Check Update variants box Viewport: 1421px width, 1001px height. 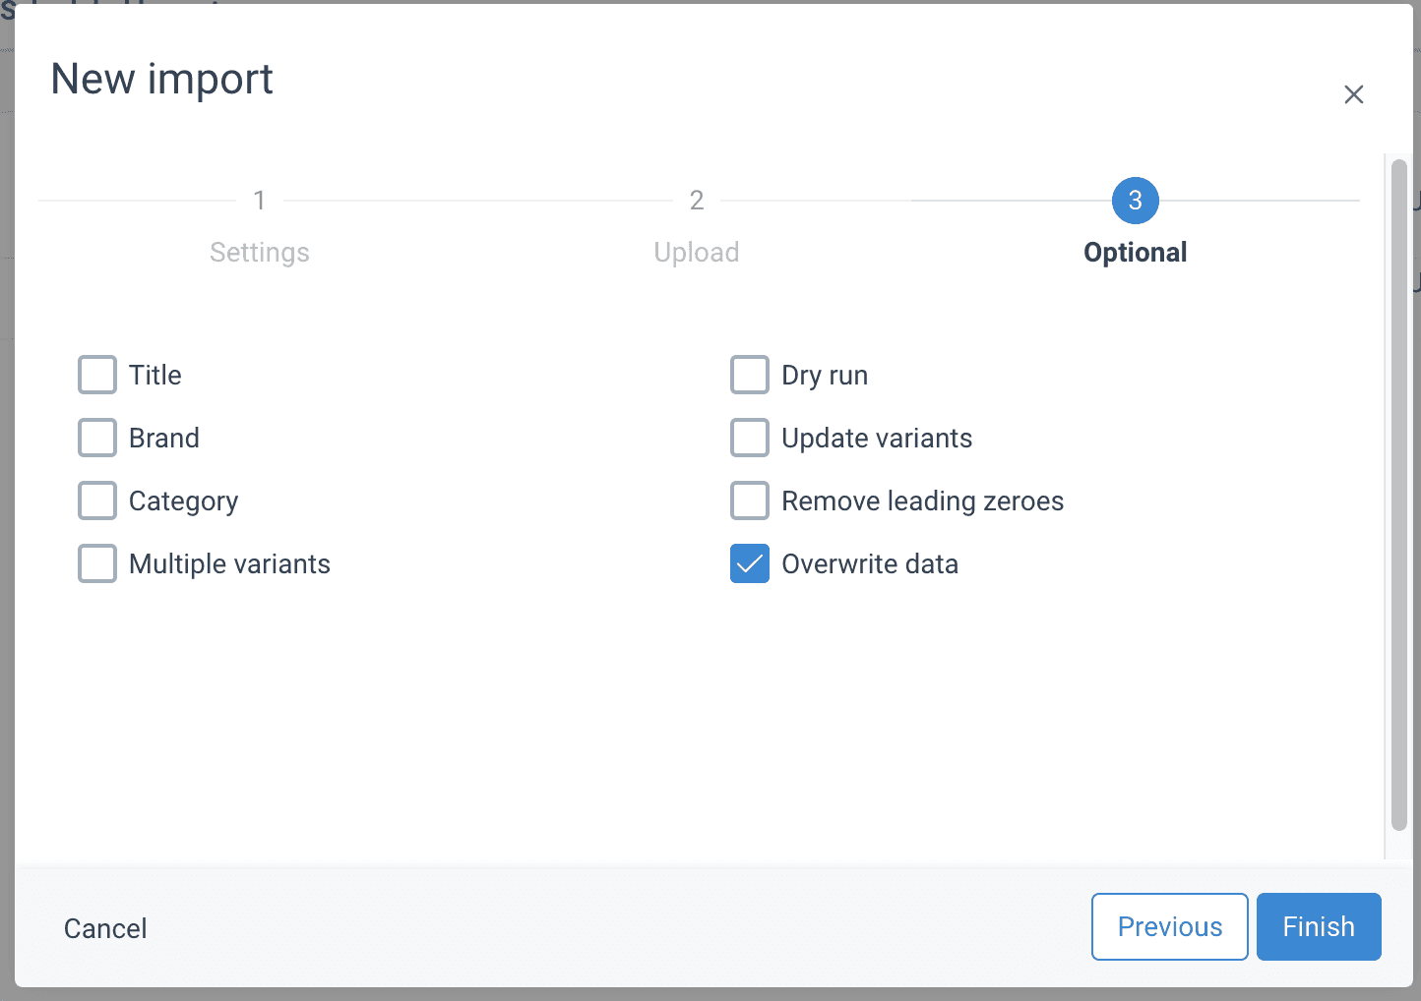750,438
